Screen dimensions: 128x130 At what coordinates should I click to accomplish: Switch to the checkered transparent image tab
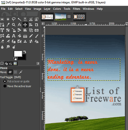79,17
